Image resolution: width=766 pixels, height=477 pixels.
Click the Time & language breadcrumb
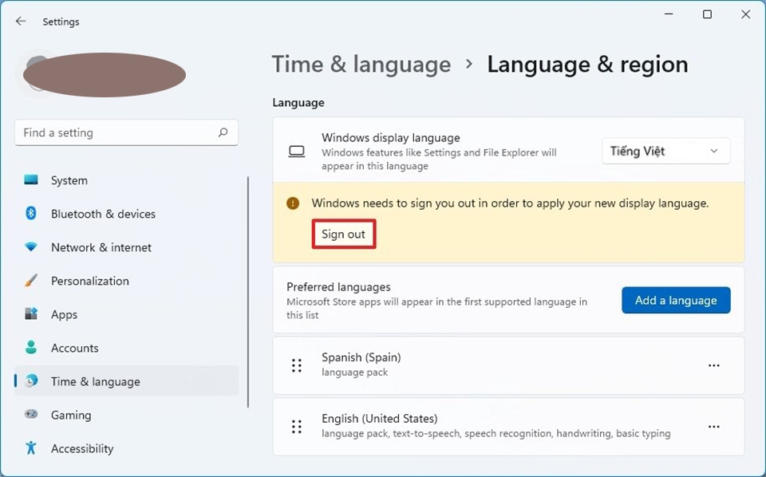pos(361,65)
